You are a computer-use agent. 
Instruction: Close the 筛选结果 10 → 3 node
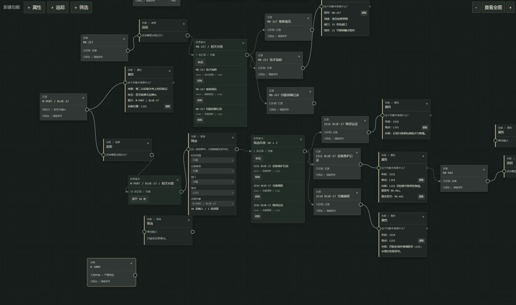[301, 139]
